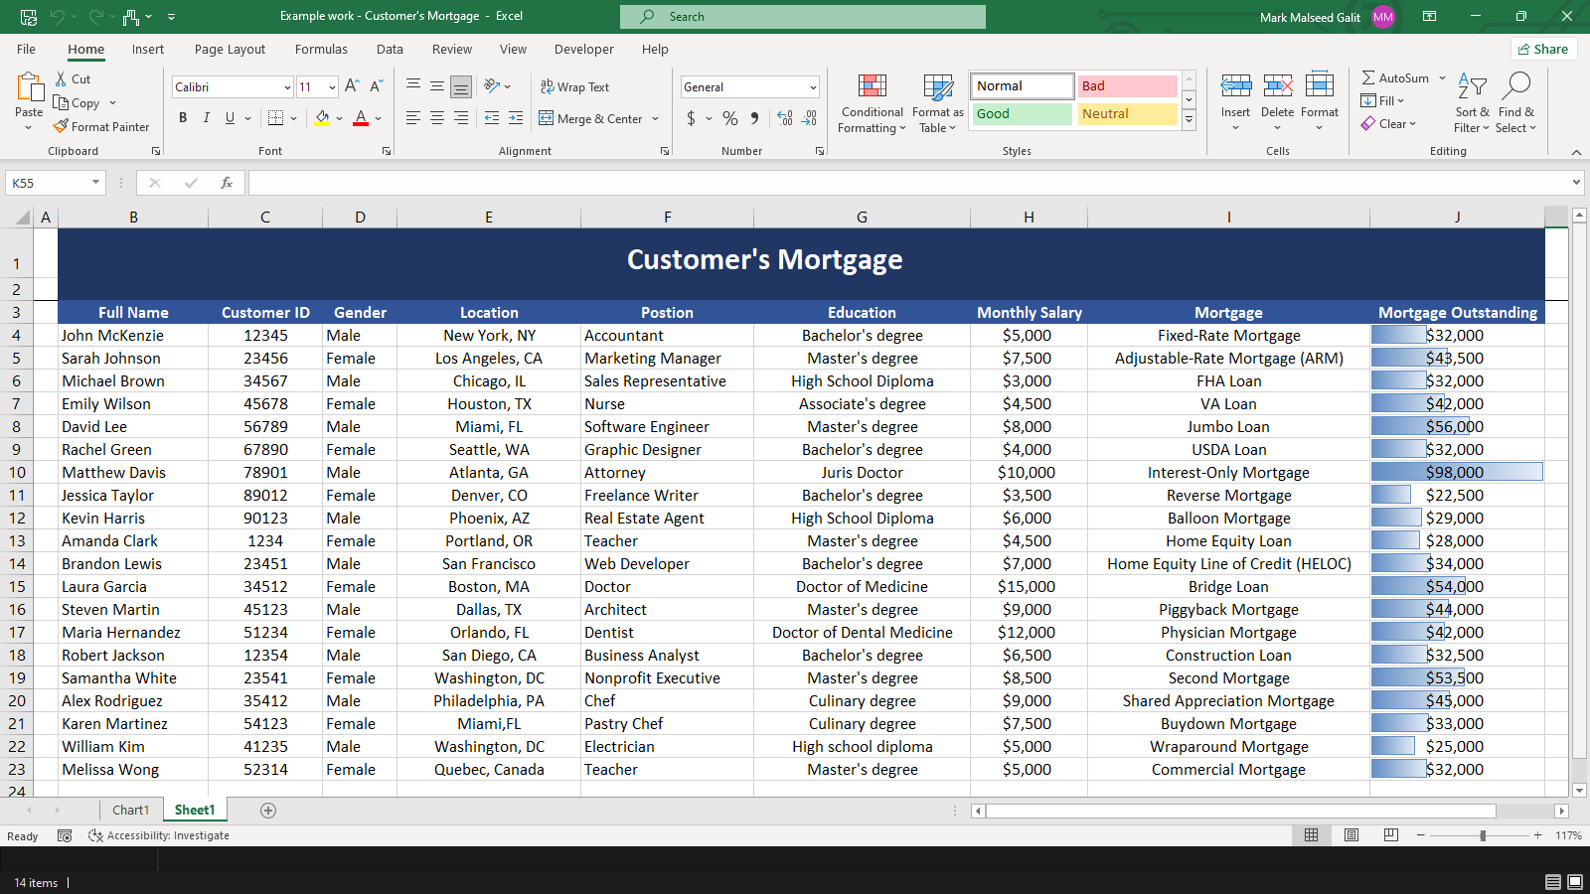The width and height of the screenshot is (1590, 894).
Task: Adjust the zoom slider handle
Action: [1483, 835]
